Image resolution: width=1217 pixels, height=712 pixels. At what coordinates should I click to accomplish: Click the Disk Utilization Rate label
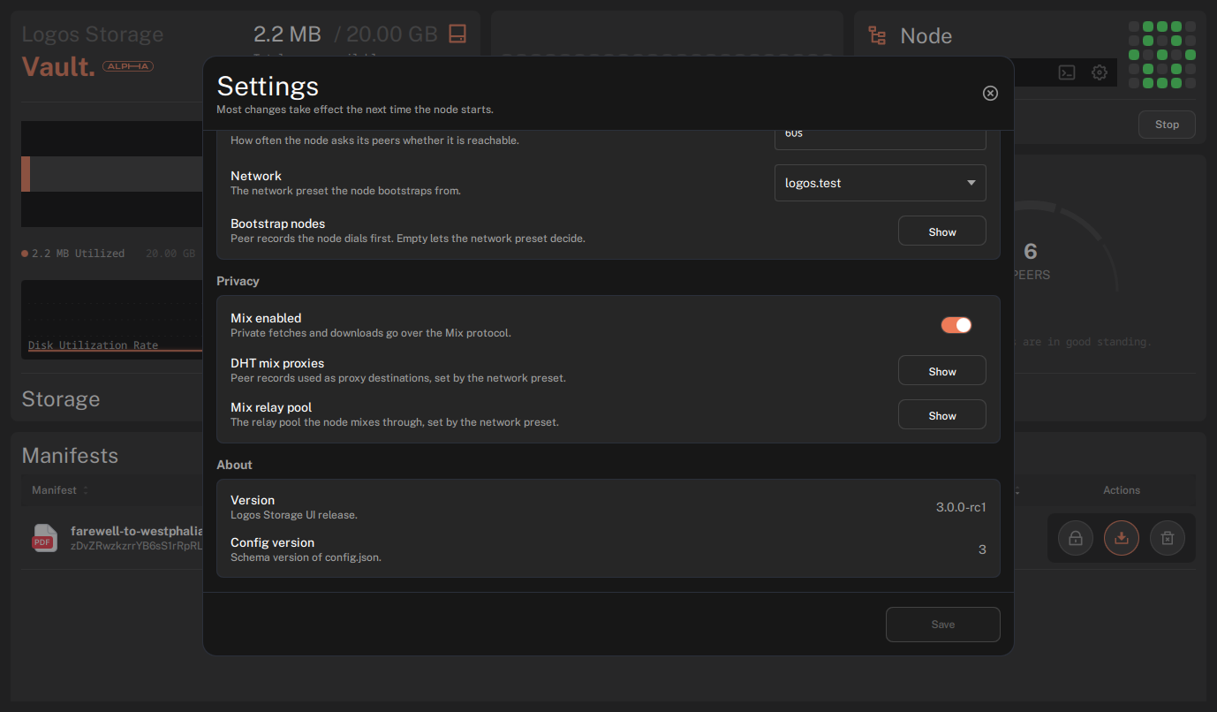tap(93, 345)
